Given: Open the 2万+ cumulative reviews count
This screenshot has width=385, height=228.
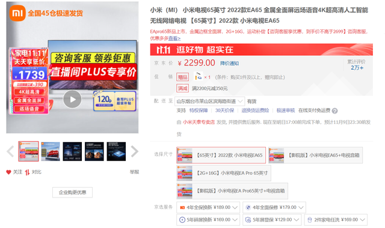Looking at the screenshot, I should click(357, 68).
